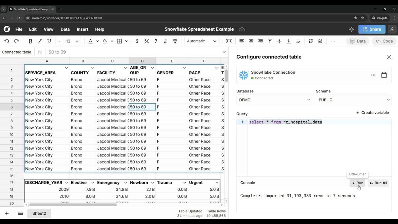Open the all sheets list icon
Image resolution: width=398 pixels, height=224 pixels.
coord(21,213)
